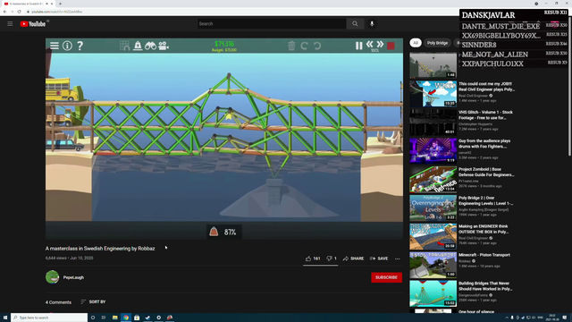Select the Poly Bridge filter chip

[437, 43]
